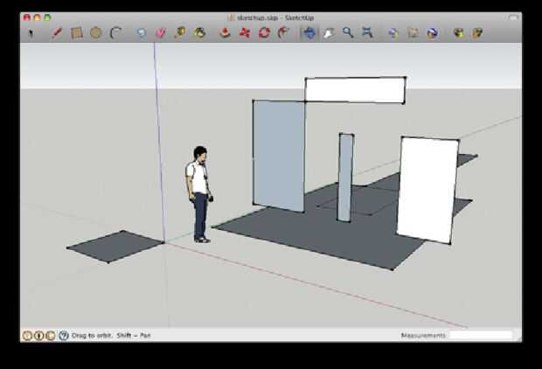Select the red Rotate tool

tap(264, 33)
